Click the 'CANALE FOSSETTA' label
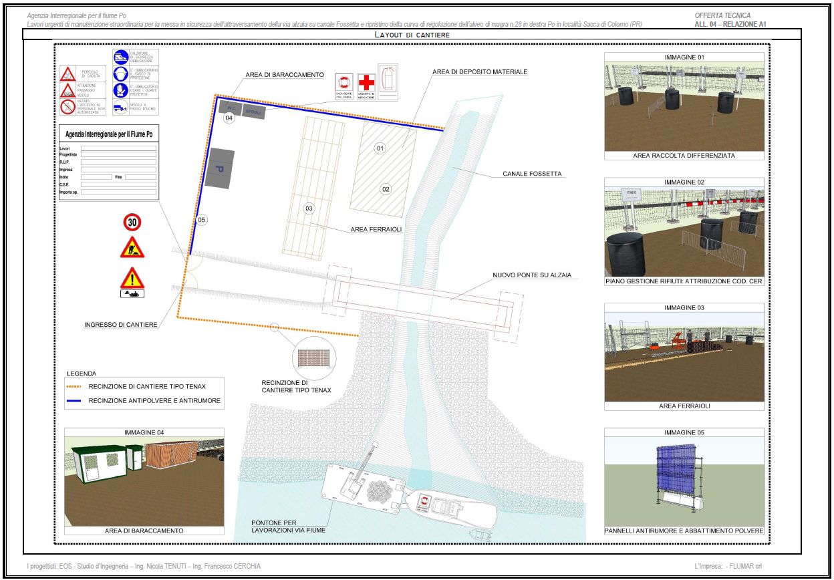Screen dimensions: 834x580 [533, 174]
